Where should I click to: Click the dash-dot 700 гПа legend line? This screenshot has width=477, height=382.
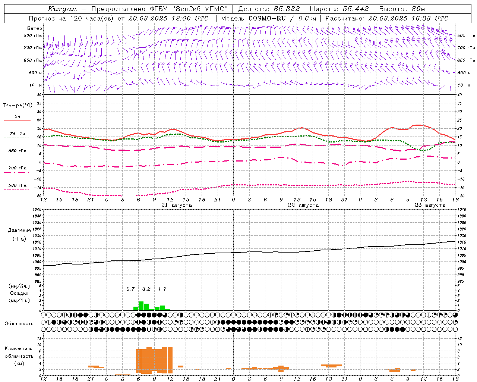pyautogui.click(x=17, y=173)
